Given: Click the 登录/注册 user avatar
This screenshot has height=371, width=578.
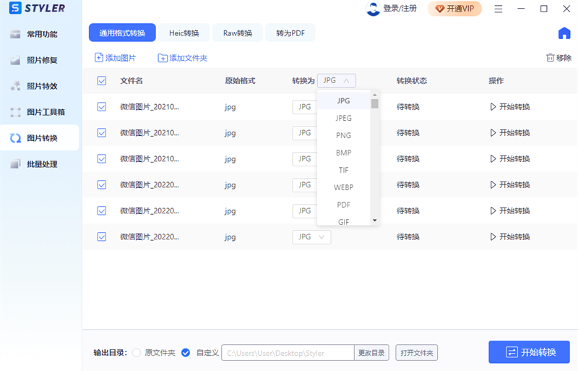Looking at the screenshot, I should click(x=373, y=9).
